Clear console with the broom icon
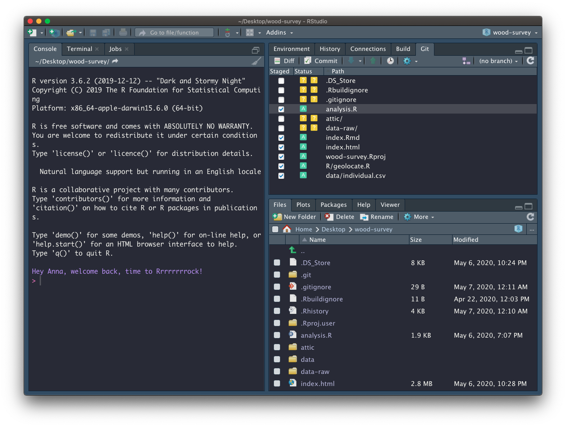This screenshot has width=566, height=427. click(x=256, y=61)
